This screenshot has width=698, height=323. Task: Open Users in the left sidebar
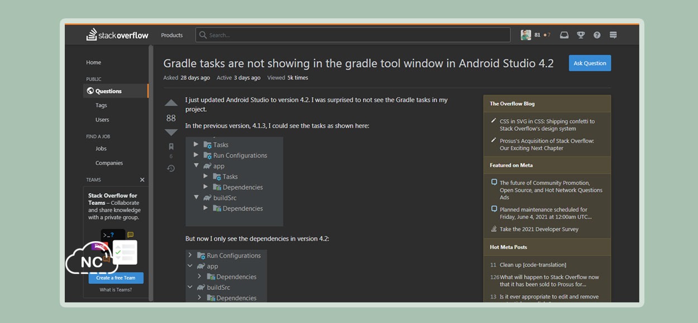(102, 120)
